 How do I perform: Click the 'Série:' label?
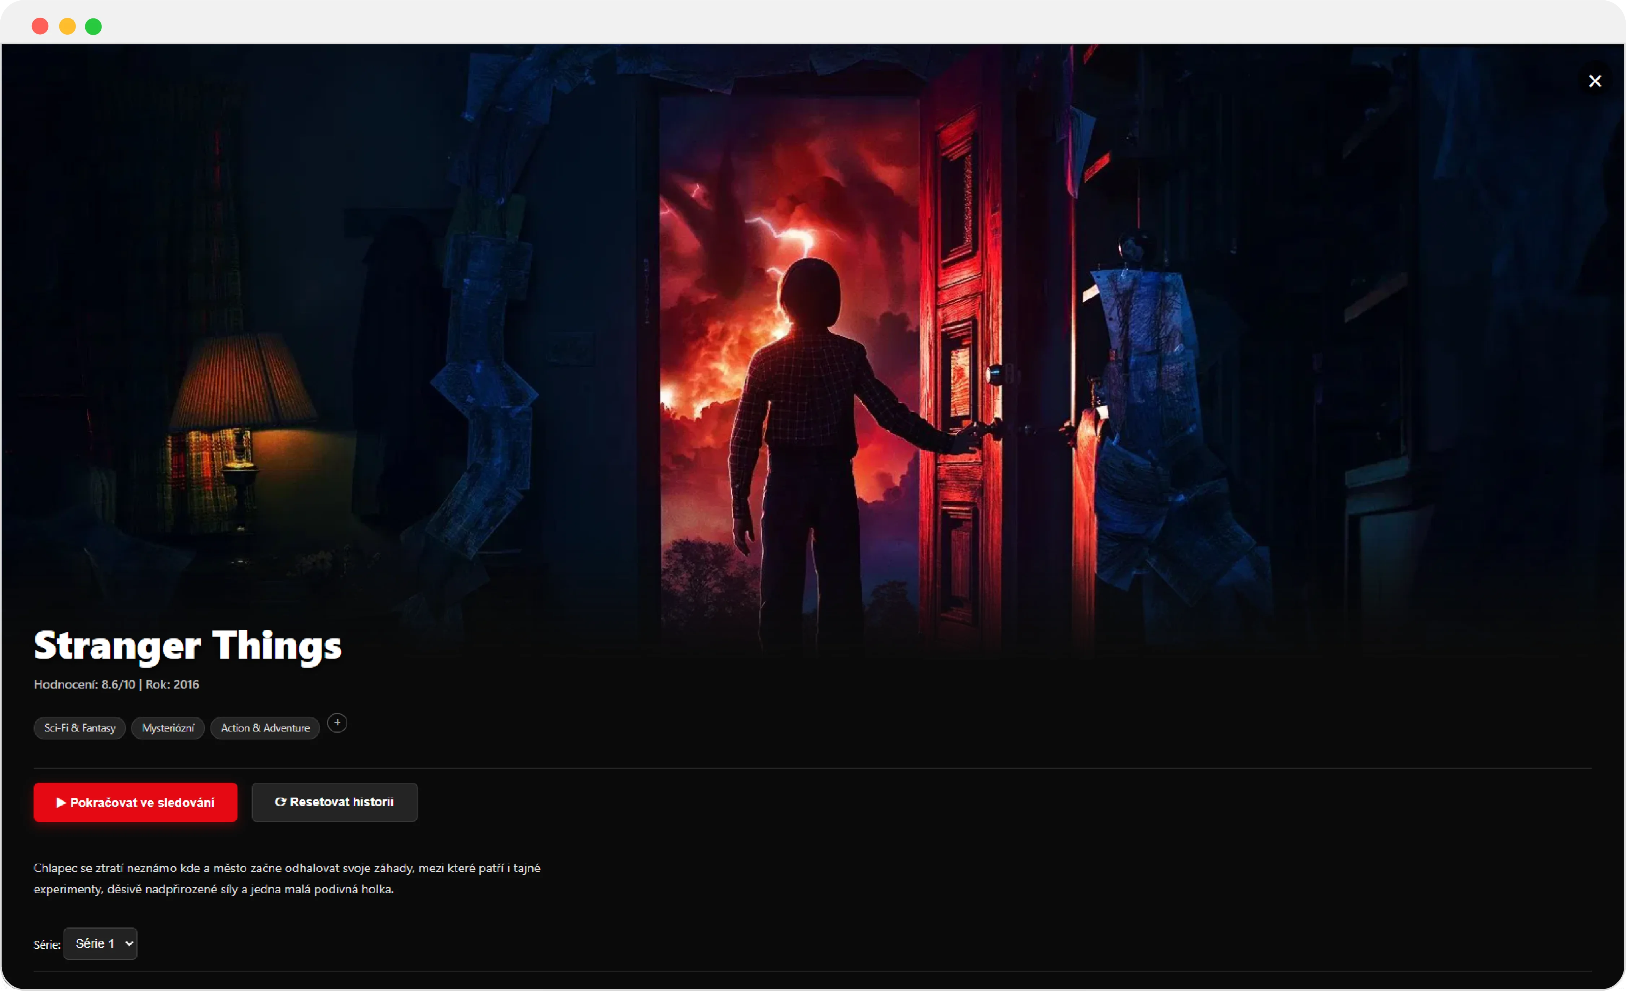click(47, 945)
